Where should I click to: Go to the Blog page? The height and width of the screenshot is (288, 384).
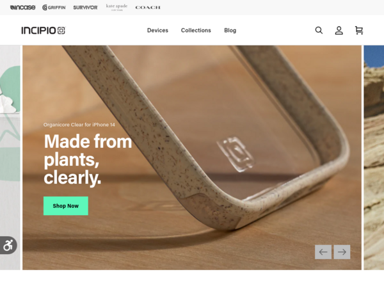[230, 30]
